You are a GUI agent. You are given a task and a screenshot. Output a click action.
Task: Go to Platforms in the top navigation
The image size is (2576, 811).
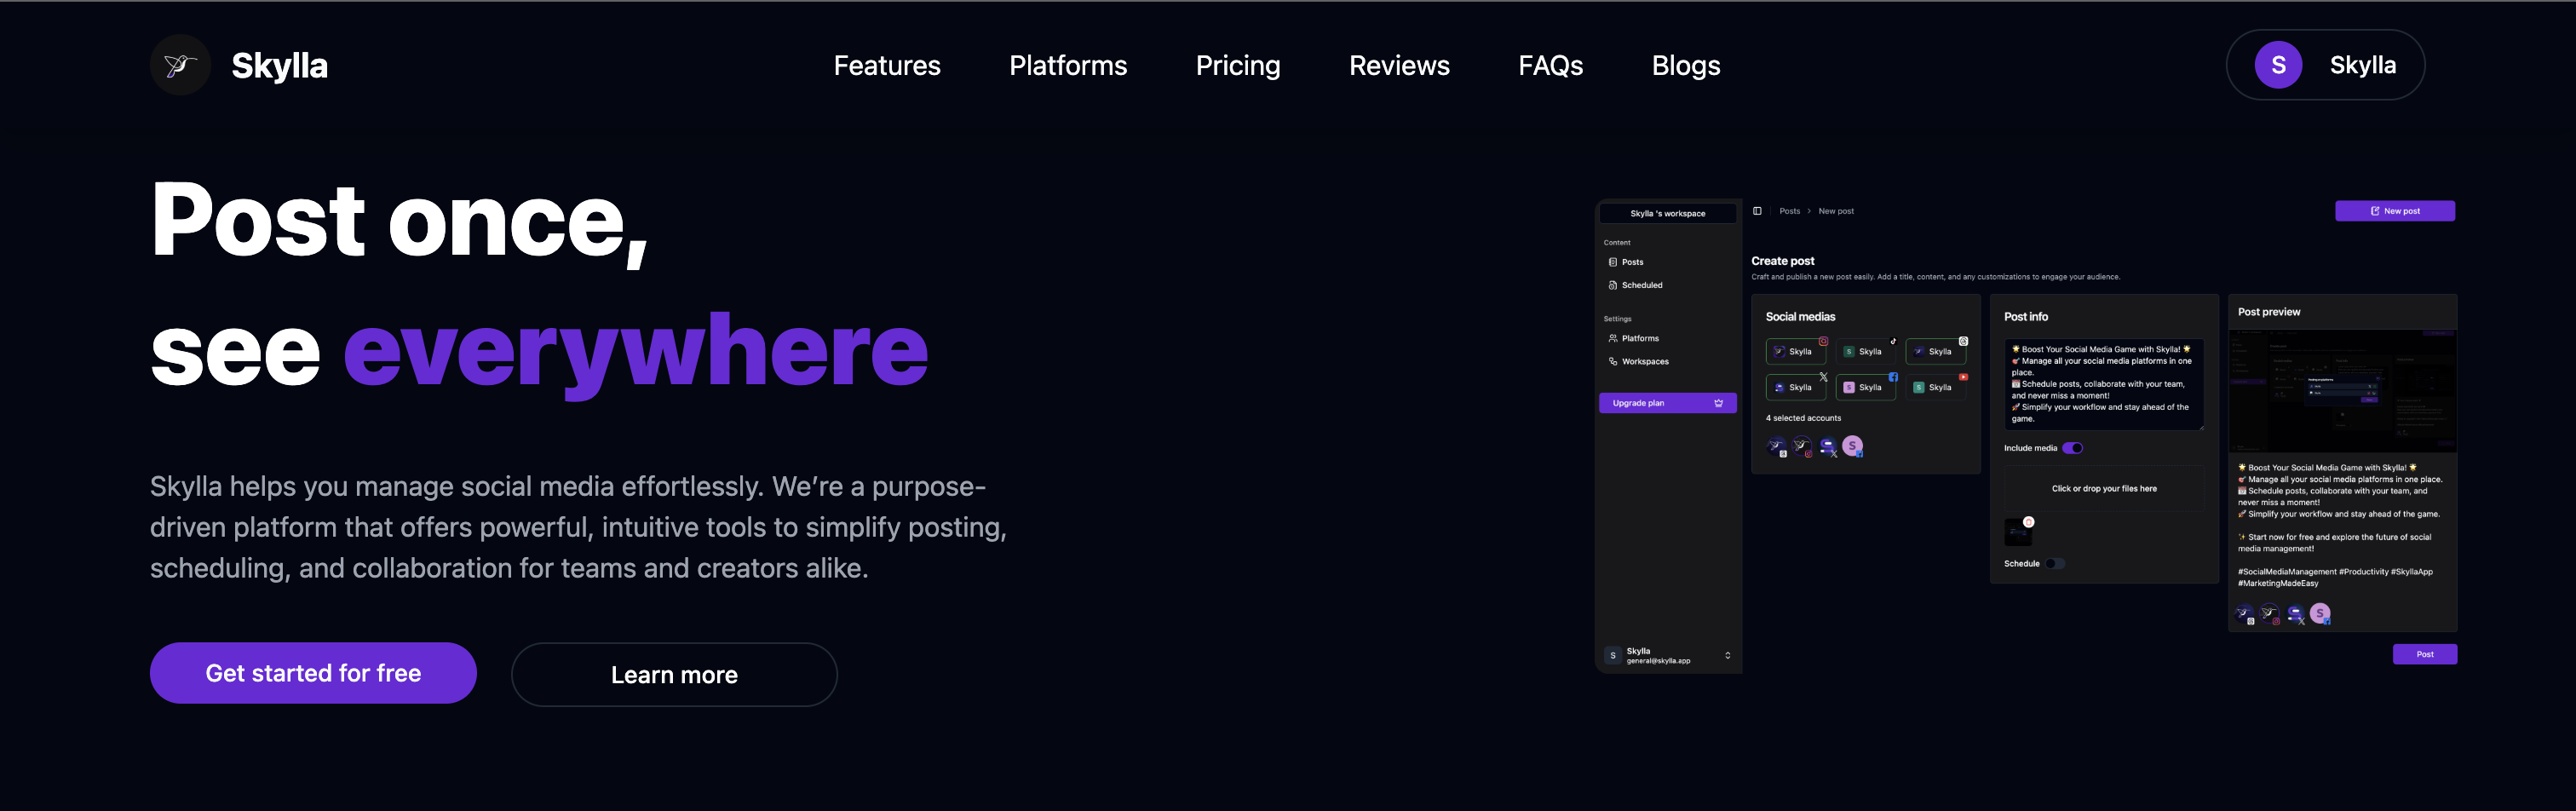(1068, 66)
